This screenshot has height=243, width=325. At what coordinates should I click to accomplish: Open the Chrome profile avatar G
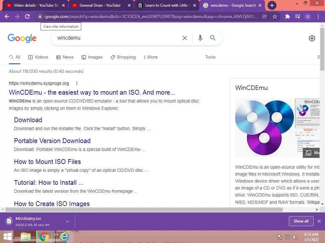(308, 16)
